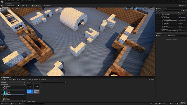Sort Outliner by the Type column header

click(179, 13)
